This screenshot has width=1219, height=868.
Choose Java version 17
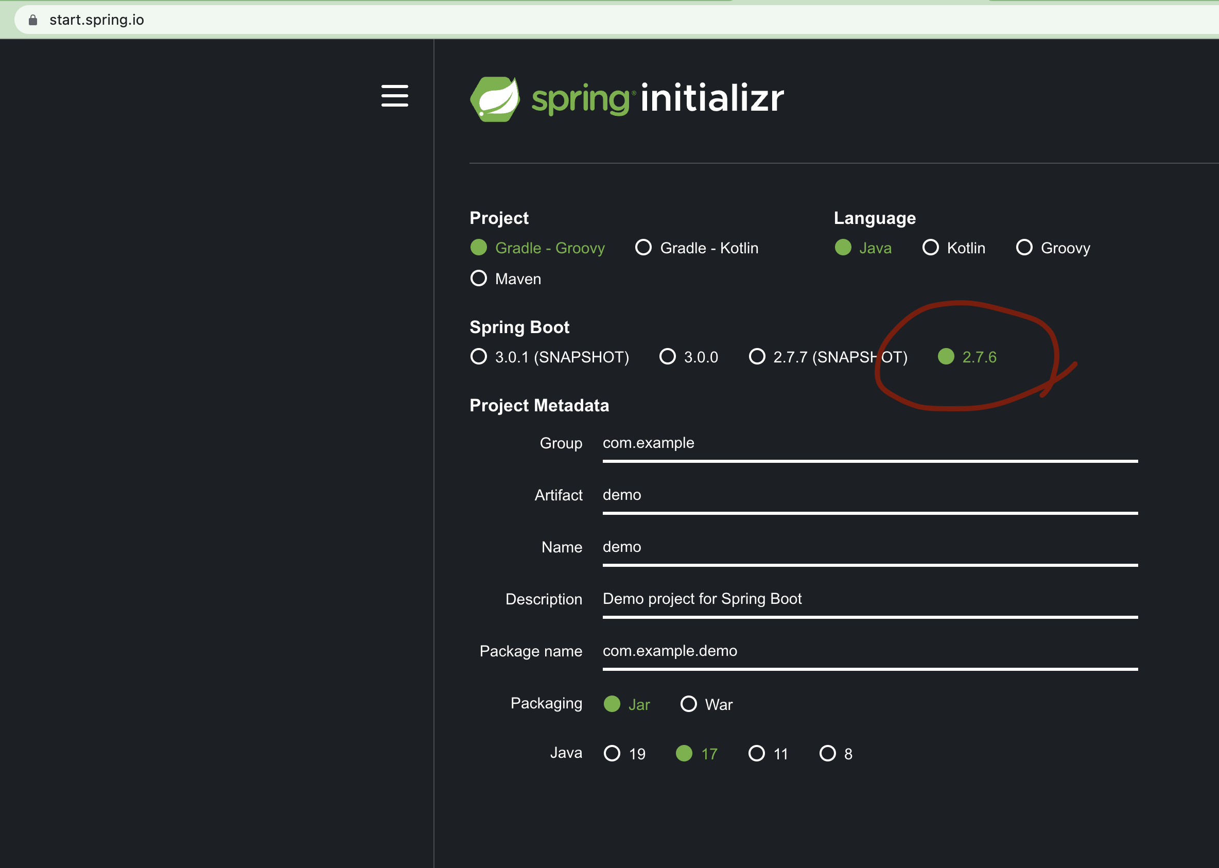[696, 754]
